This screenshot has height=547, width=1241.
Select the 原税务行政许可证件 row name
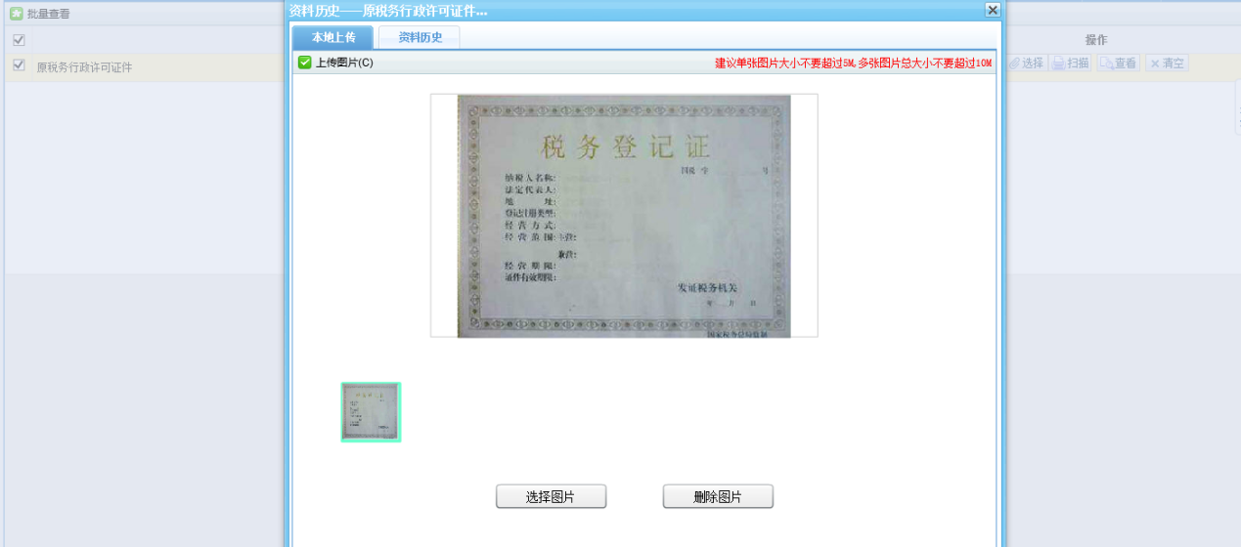click(84, 67)
